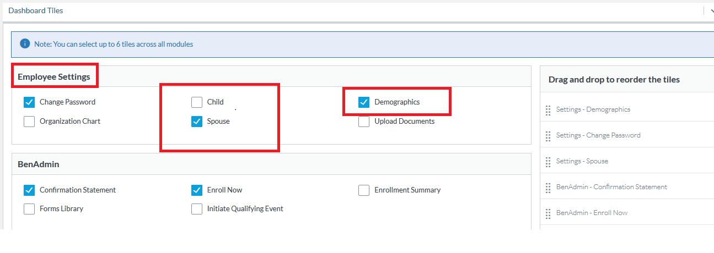Enable the Organization Chart tile checkbox
The height and width of the screenshot is (253, 714).
[29, 122]
